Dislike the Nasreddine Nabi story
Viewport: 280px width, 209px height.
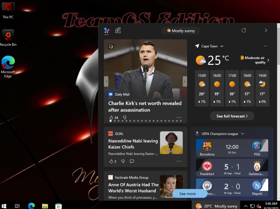pyautogui.click(x=123, y=161)
